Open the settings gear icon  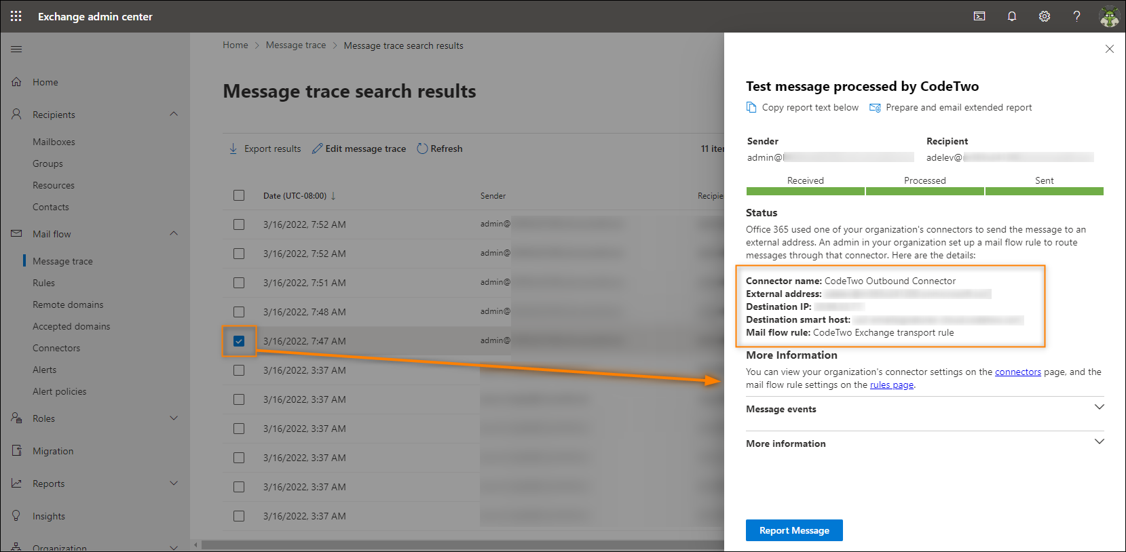pyautogui.click(x=1045, y=16)
